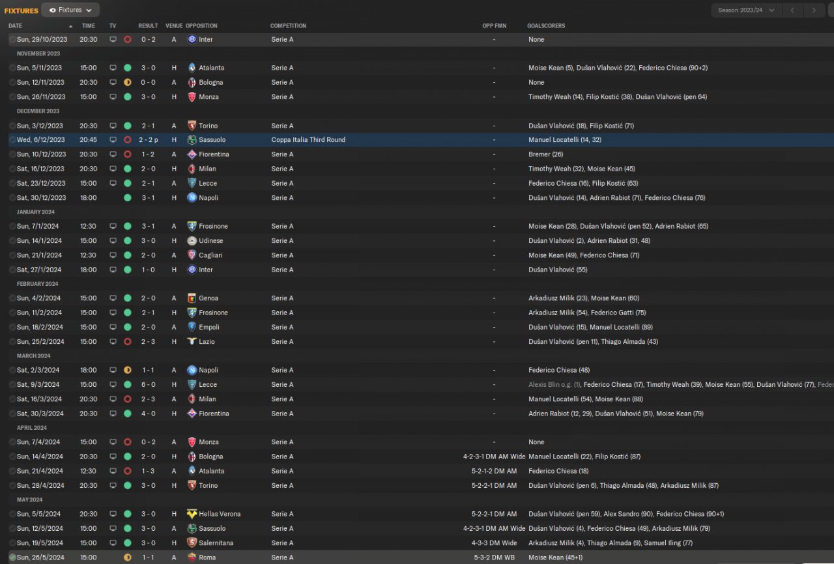Open Hellas Verona's club name link
This screenshot has width=834, height=564.
(220, 514)
